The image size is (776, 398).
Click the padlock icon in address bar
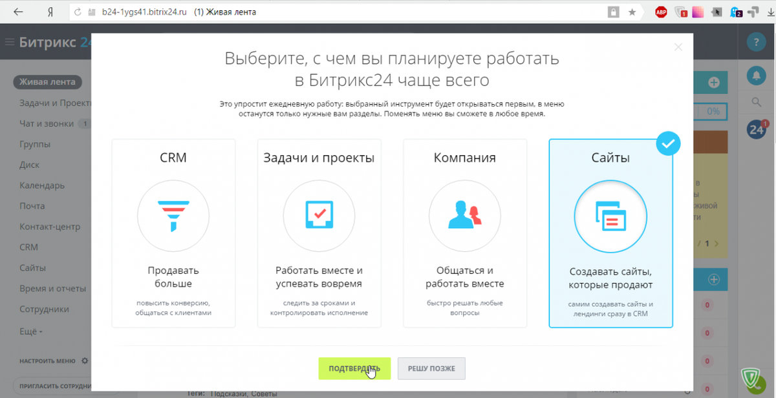(x=613, y=12)
